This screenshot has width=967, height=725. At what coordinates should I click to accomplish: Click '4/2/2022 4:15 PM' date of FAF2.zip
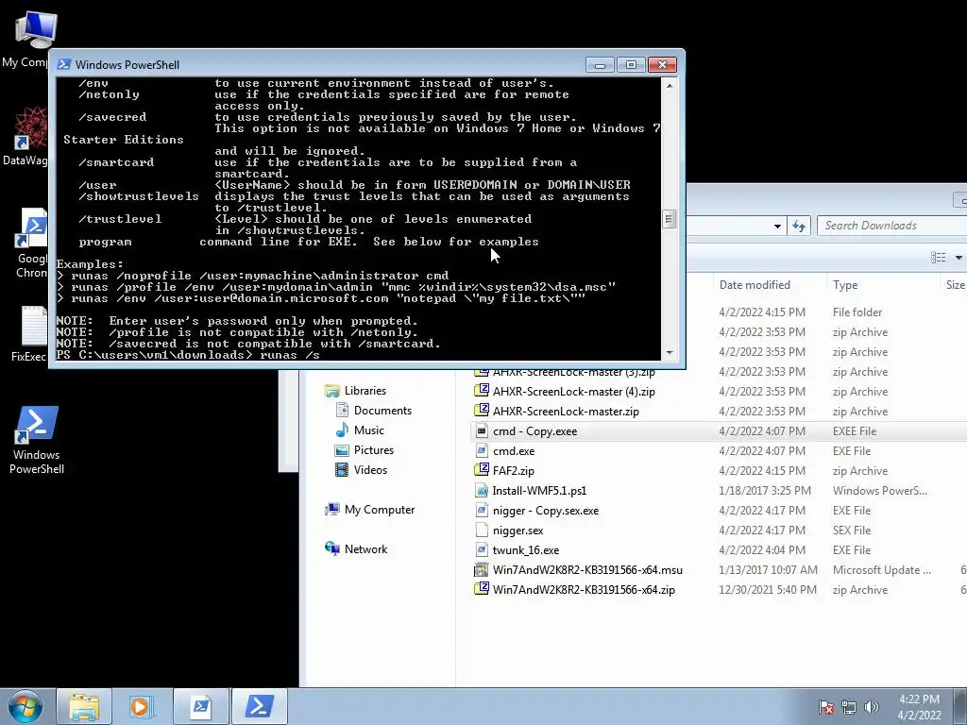point(762,470)
